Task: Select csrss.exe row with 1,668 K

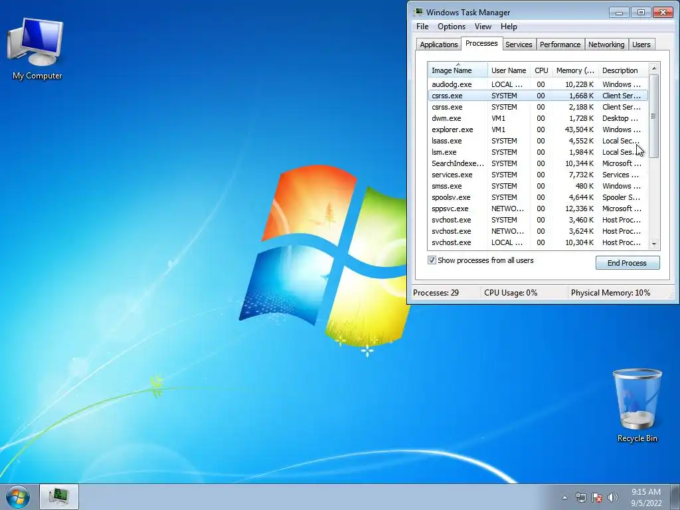Action: click(538, 96)
